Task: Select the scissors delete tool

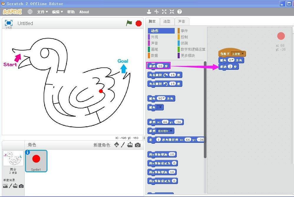Action: click(156, 12)
